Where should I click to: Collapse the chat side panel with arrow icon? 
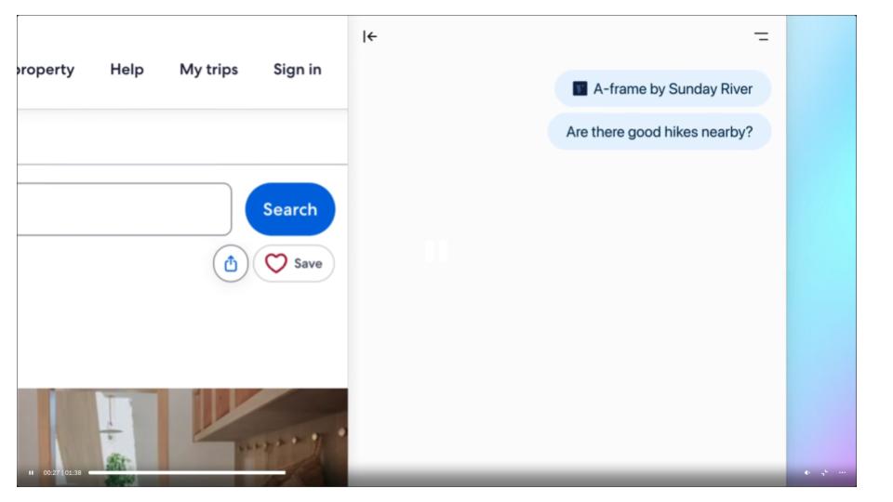pyautogui.click(x=370, y=36)
